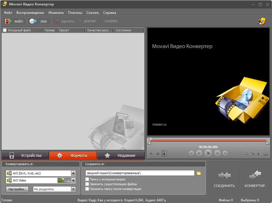Click the fullscreen preview icon
Viewport: 272px width, 203px height.
[151, 153]
